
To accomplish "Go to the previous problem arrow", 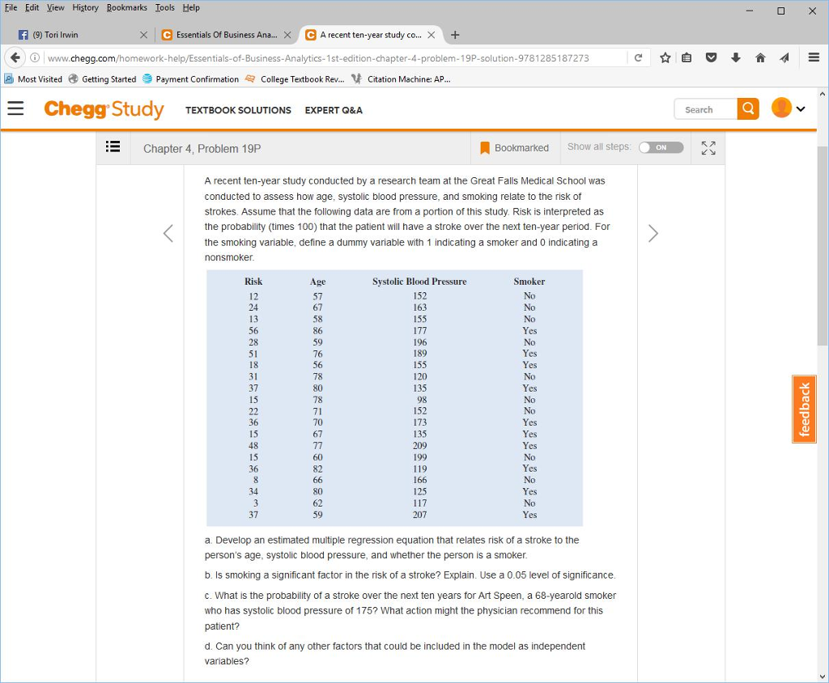I will (x=168, y=233).
